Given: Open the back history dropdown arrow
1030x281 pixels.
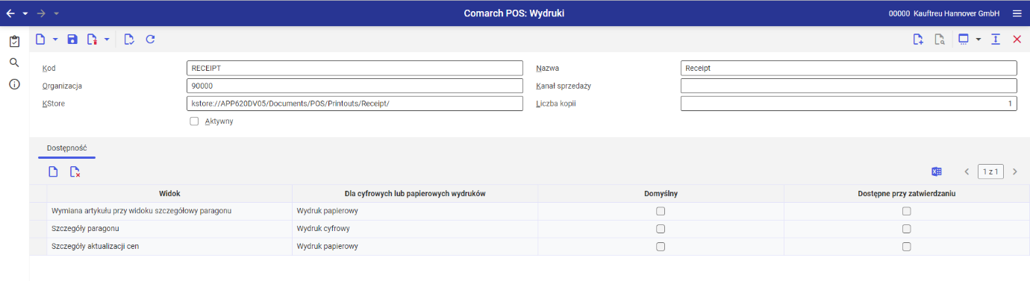Looking at the screenshot, I should pyautogui.click(x=25, y=13).
